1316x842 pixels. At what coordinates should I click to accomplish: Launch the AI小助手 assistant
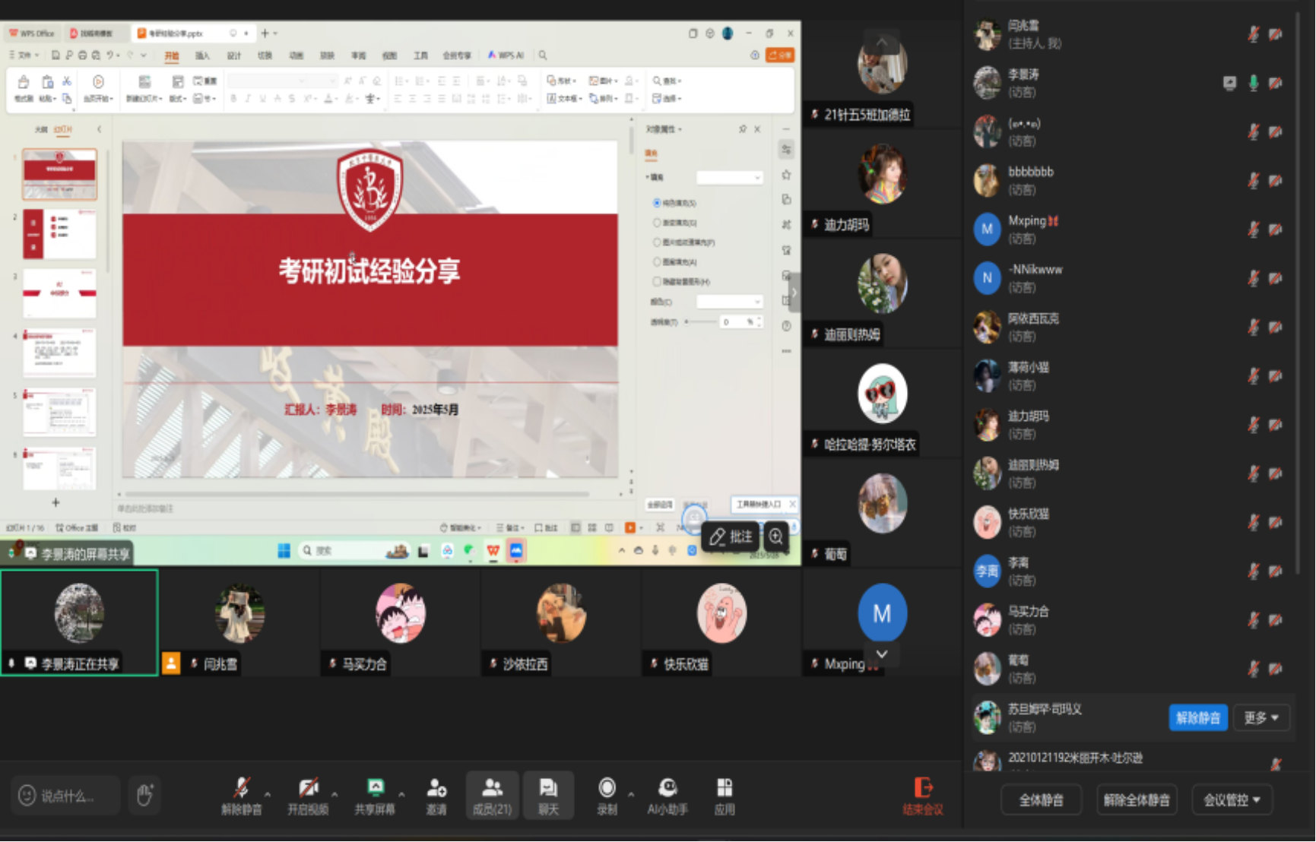[x=668, y=795]
